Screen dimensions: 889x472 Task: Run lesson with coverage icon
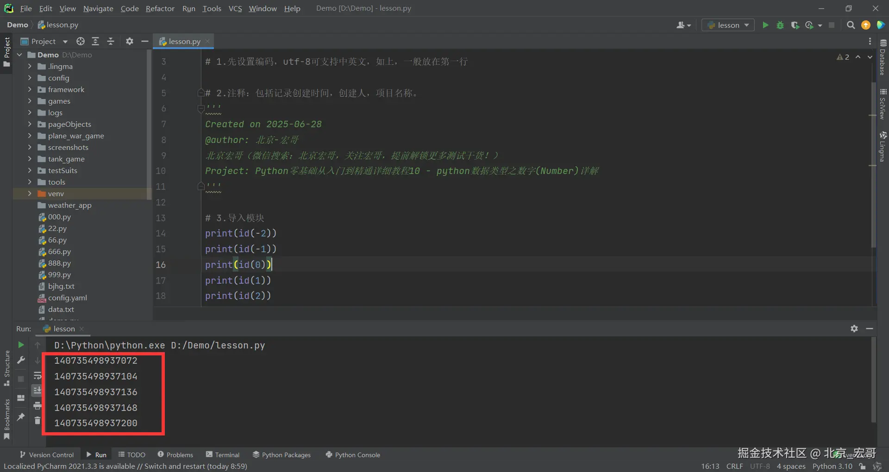pos(795,25)
